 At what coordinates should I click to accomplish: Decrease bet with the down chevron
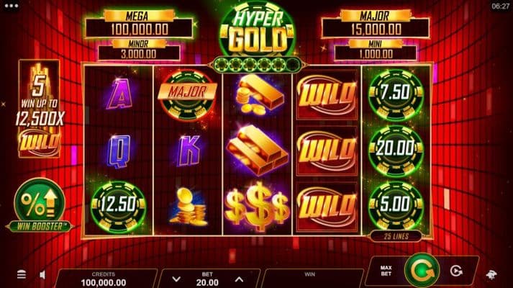176,279
